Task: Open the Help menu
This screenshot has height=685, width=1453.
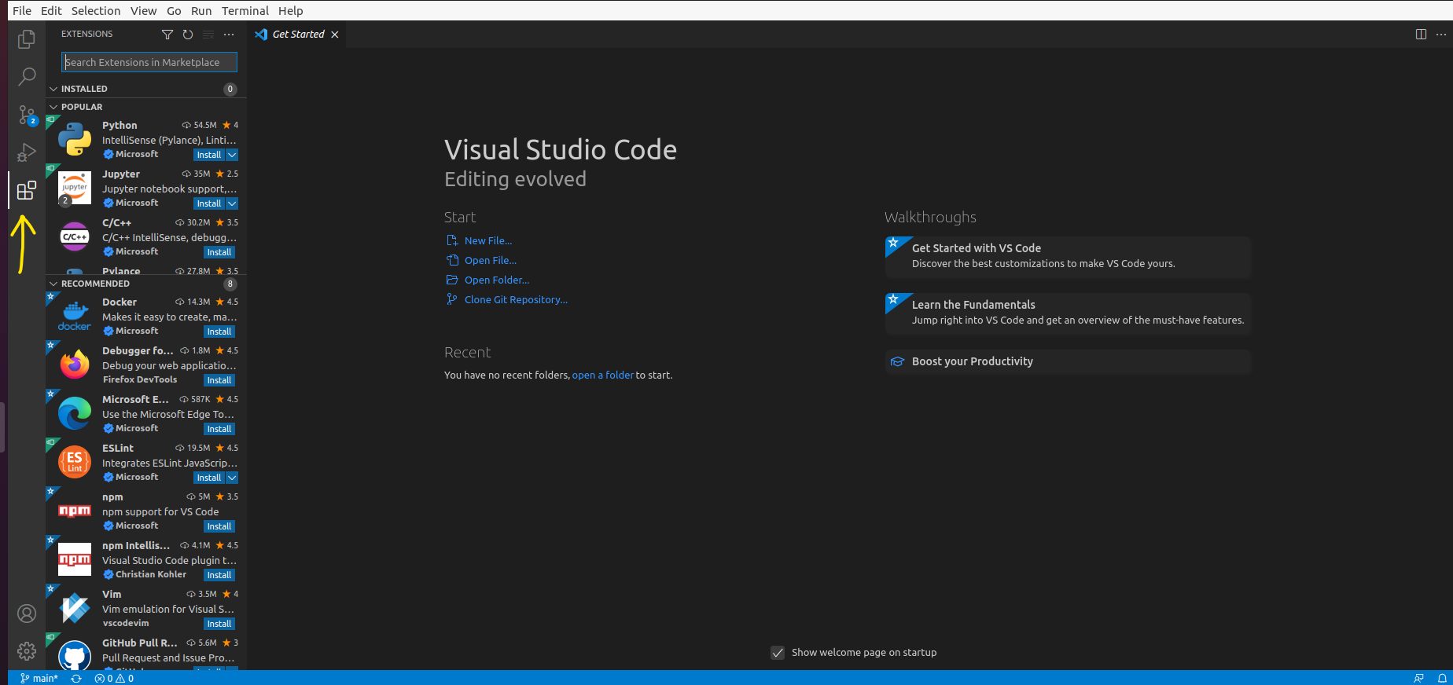Action: click(x=290, y=10)
